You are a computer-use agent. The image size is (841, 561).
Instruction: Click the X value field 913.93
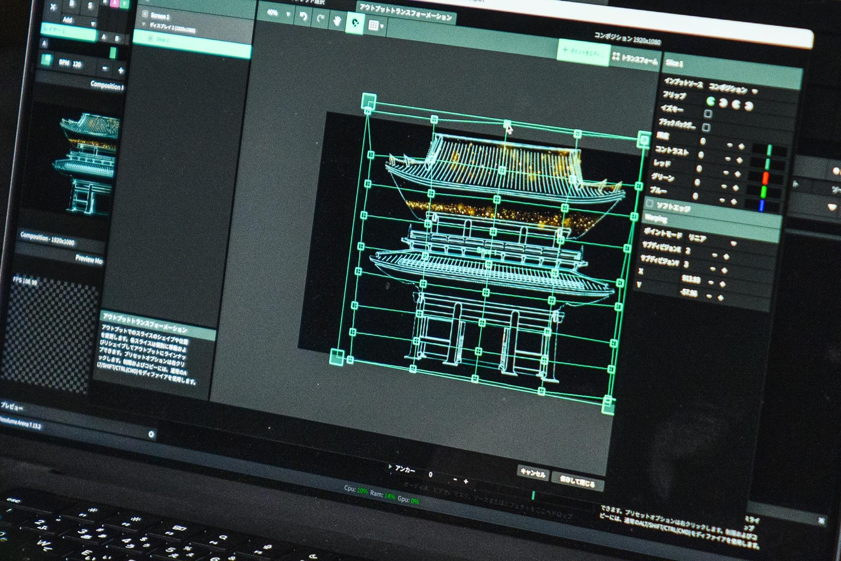690,279
